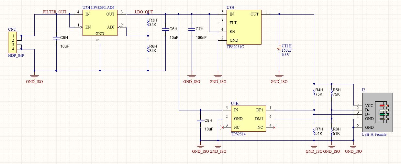Image resolution: width=401 pixels, height=164 pixels.
Task: Click the EN pin label on U3H
Action: (232, 32)
